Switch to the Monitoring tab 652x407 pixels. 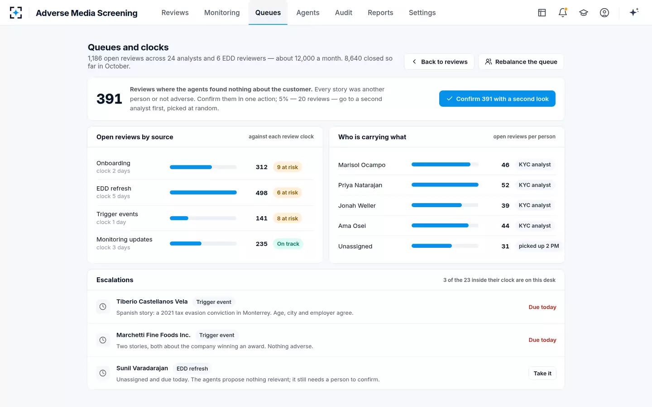[x=222, y=13]
